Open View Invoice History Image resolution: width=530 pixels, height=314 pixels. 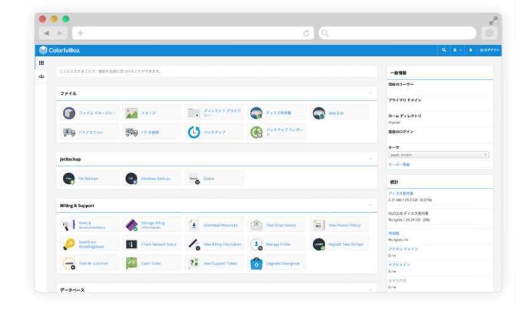tap(339, 225)
